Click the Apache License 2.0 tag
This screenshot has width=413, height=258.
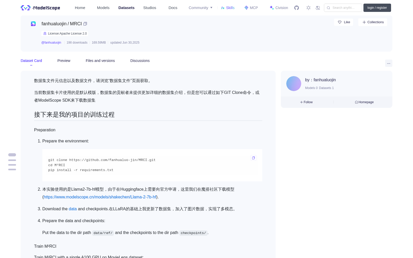click(x=65, y=34)
